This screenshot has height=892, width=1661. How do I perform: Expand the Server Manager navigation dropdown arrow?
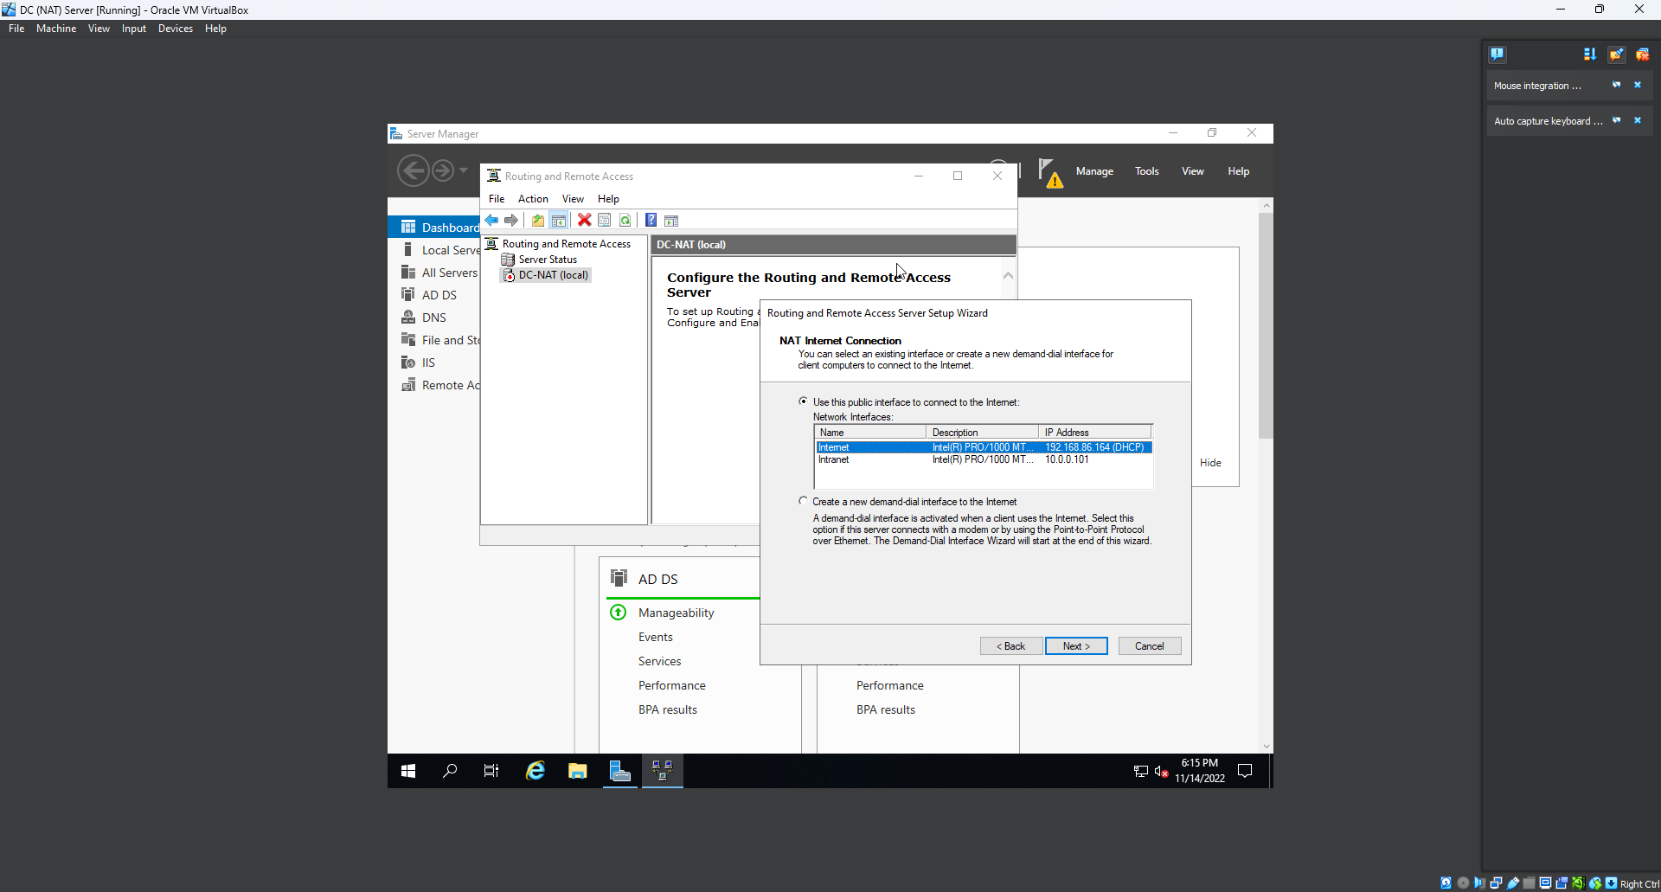point(464,170)
